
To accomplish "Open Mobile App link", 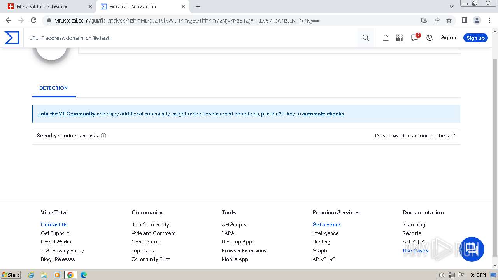I will pos(235,259).
